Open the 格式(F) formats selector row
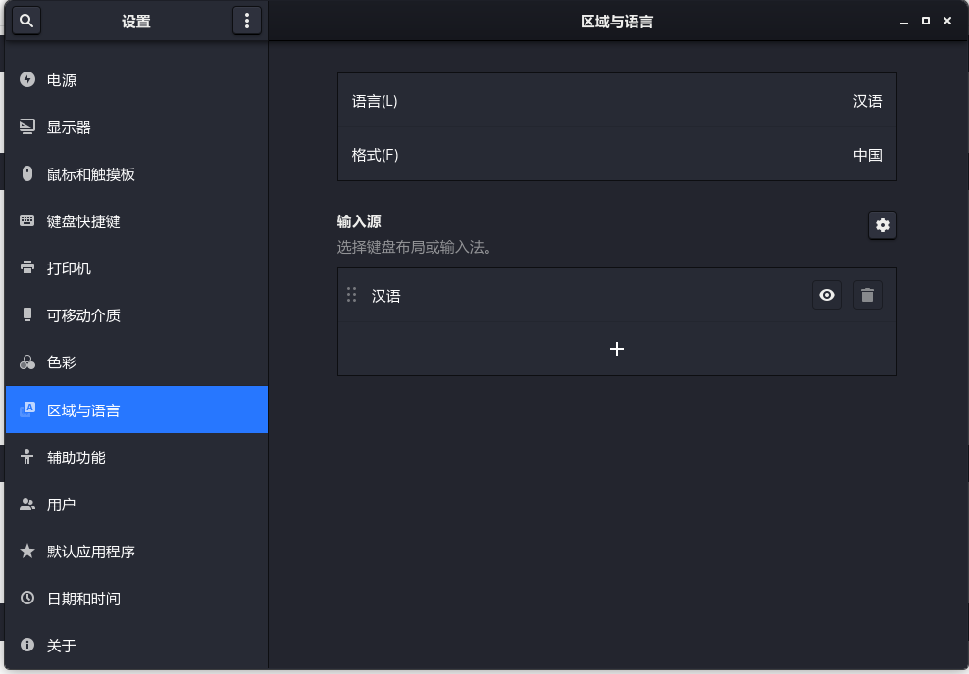Image resolution: width=969 pixels, height=674 pixels. tap(617, 155)
